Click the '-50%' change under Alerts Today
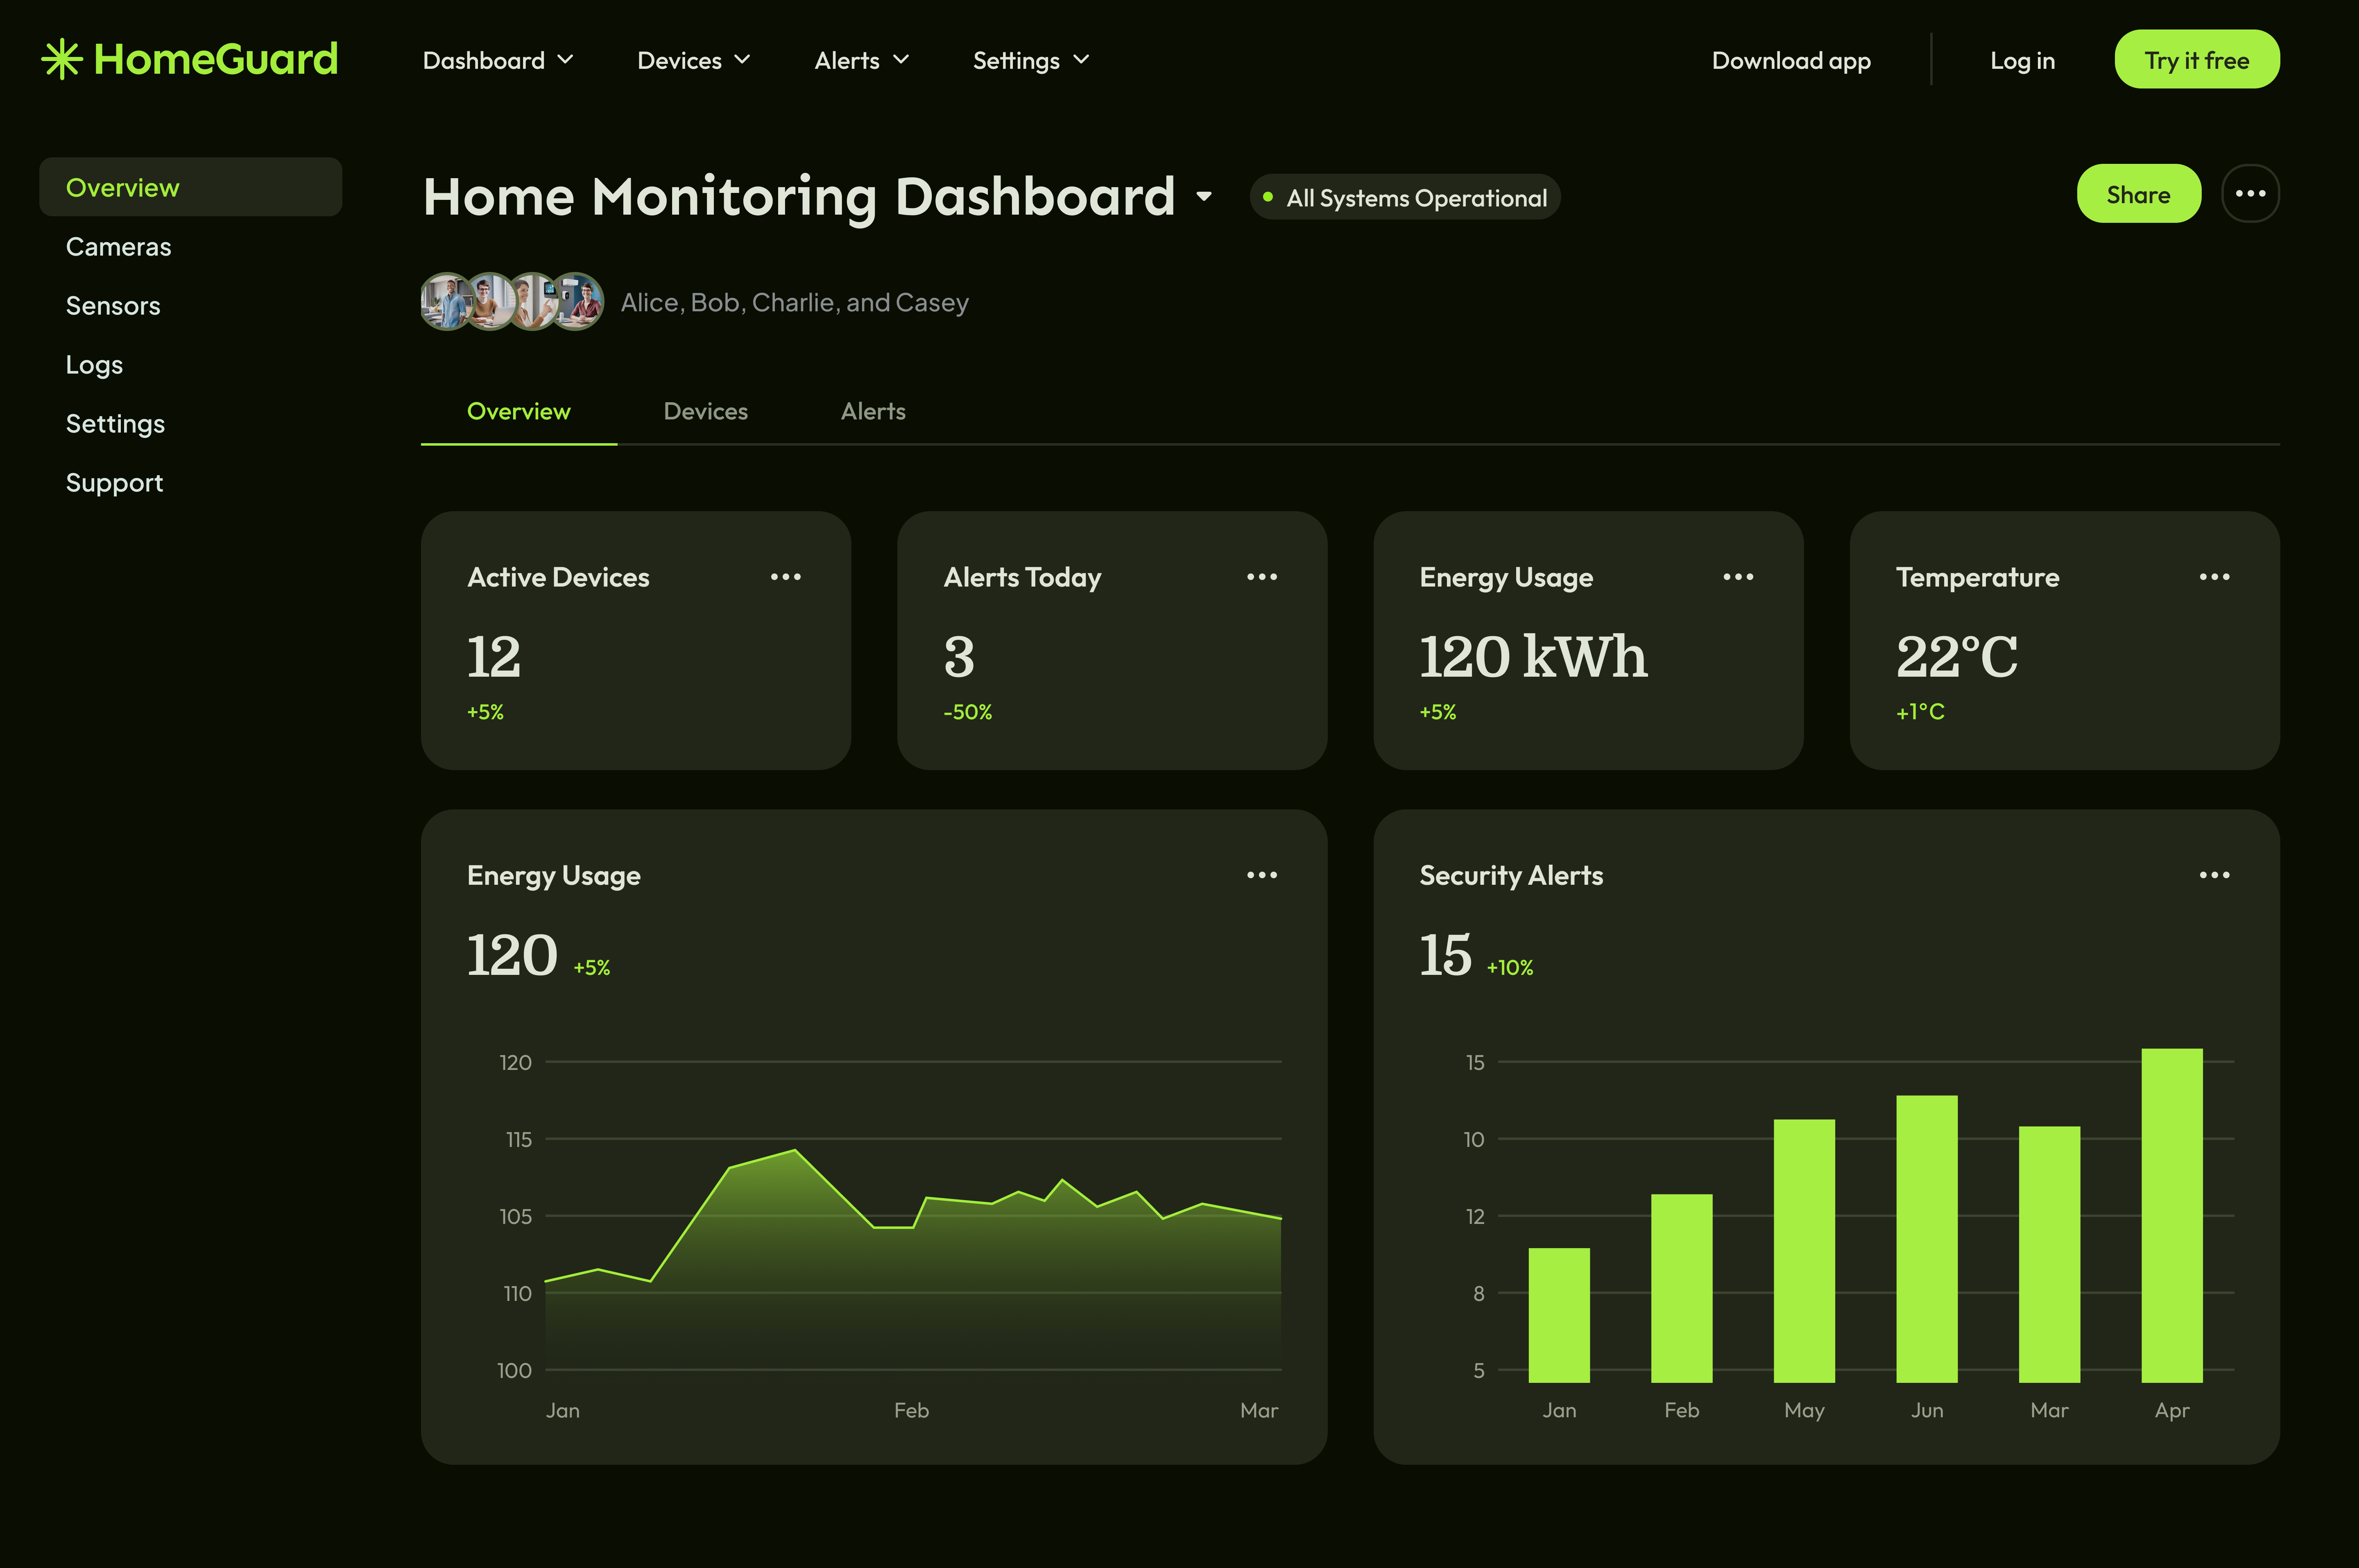The width and height of the screenshot is (2359, 1568). click(968, 712)
